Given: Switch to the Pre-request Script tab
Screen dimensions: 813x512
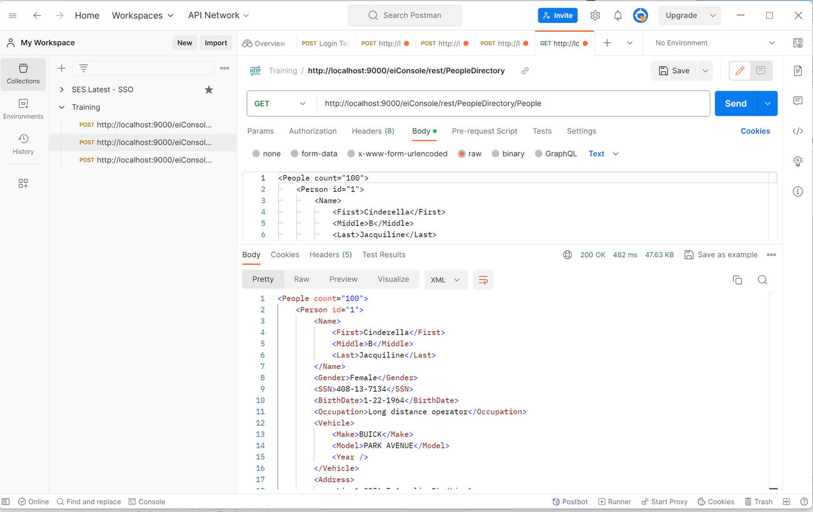Looking at the screenshot, I should click(x=484, y=131).
